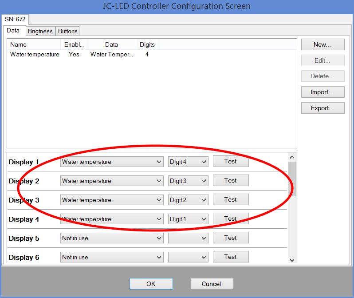Switch to the Brigtness tab
The width and height of the screenshot is (354, 298).
click(x=40, y=31)
